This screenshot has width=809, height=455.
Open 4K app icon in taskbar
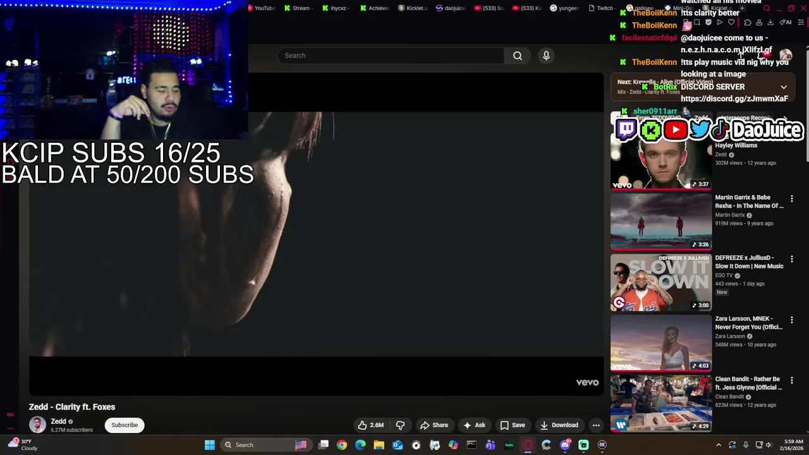click(602, 445)
